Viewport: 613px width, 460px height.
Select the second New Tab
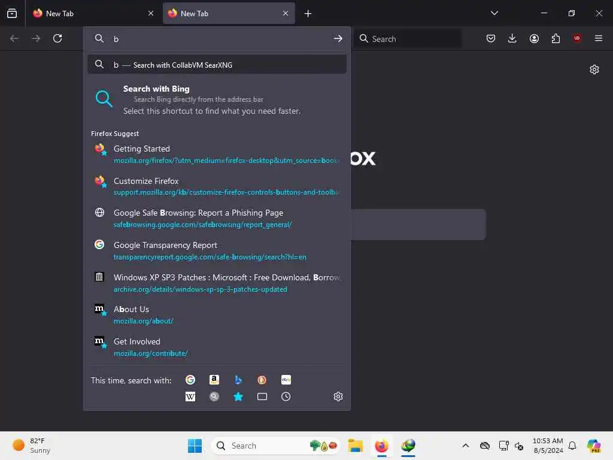coord(229,13)
